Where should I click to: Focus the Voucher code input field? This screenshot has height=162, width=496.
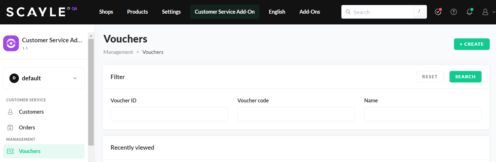[x=296, y=114]
